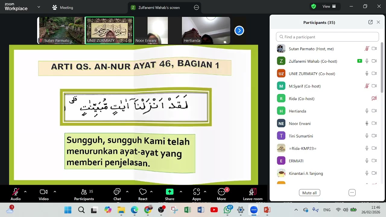Click the Leave room icon

pos(253,192)
